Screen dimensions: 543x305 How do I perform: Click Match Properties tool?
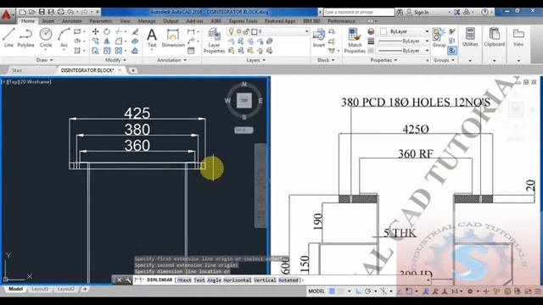click(x=355, y=41)
